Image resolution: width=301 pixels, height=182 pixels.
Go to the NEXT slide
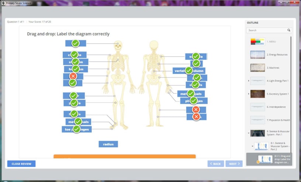[x=234, y=164]
